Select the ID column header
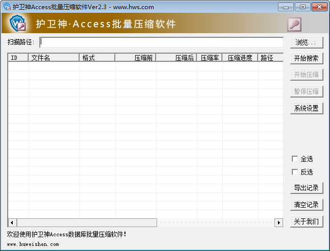Image resolution: width=330 pixels, height=251 pixels. [18, 58]
